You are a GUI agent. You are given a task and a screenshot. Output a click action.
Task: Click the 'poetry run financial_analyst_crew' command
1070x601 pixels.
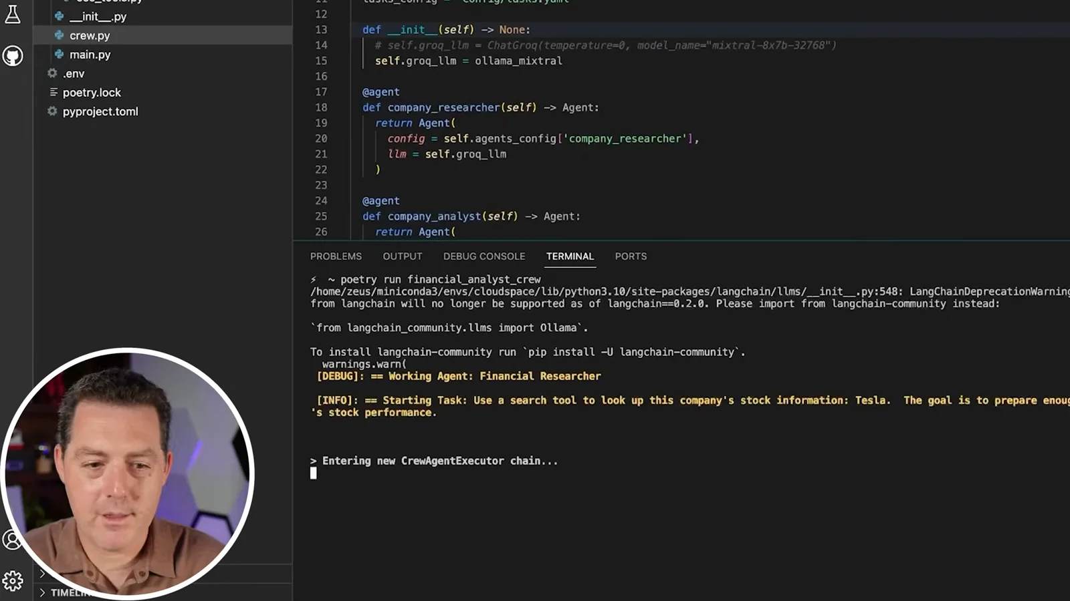[x=441, y=280]
